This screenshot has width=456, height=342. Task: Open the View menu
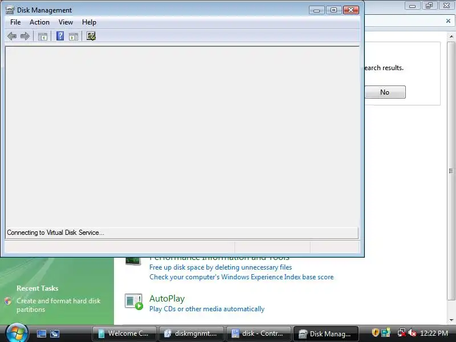pos(66,22)
